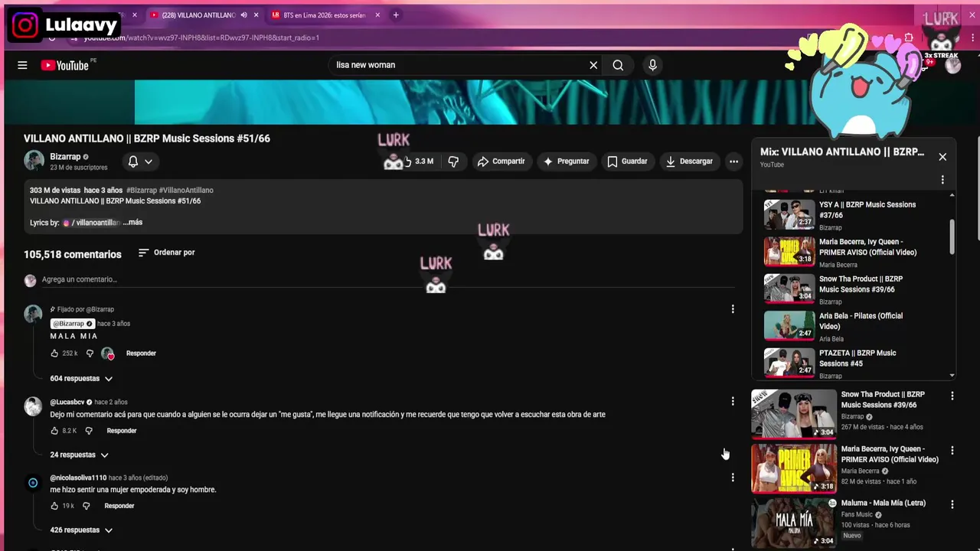Open the YouTube account avatar menu

(x=953, y=66)
